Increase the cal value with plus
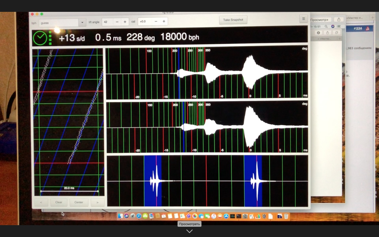 164,22
